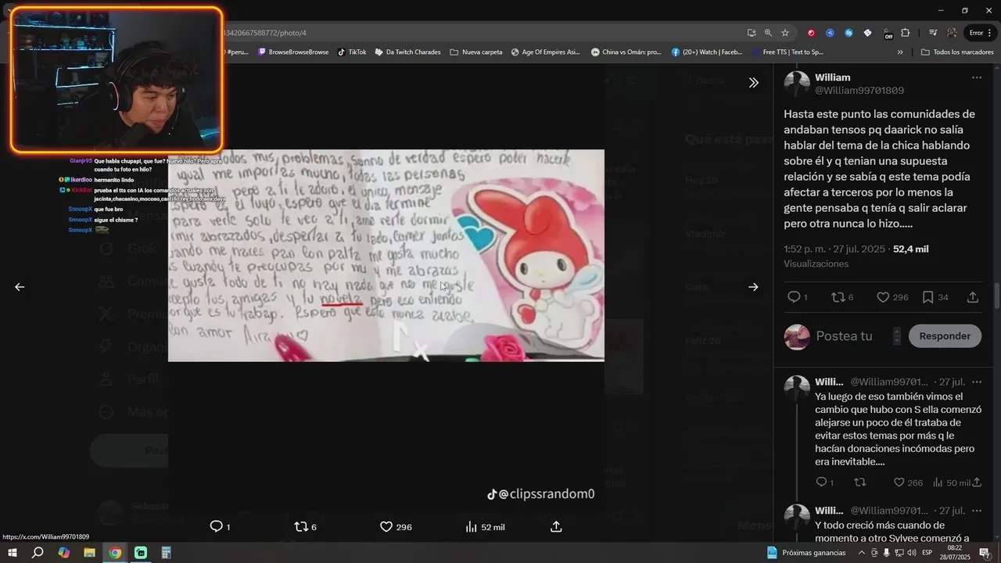Image resolution: width=1001 pixels, height=563 pixels.
Task: Reply to the 'Ya luego de eso' tweet
Action: [821, 482]
